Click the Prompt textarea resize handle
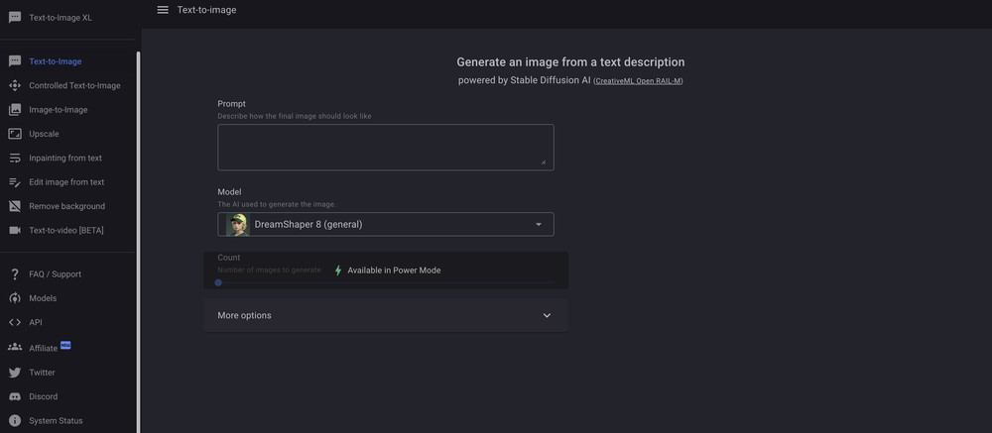Viewport: 992px width, 433px height. tap(543, 162)
